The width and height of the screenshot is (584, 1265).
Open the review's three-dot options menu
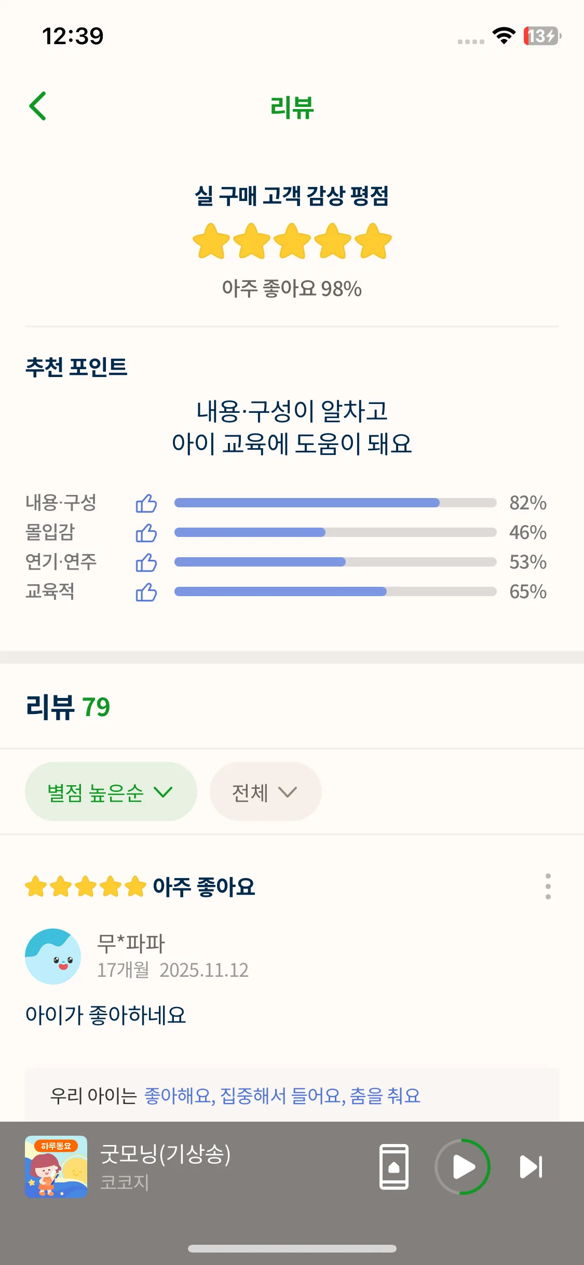[548, 886]
